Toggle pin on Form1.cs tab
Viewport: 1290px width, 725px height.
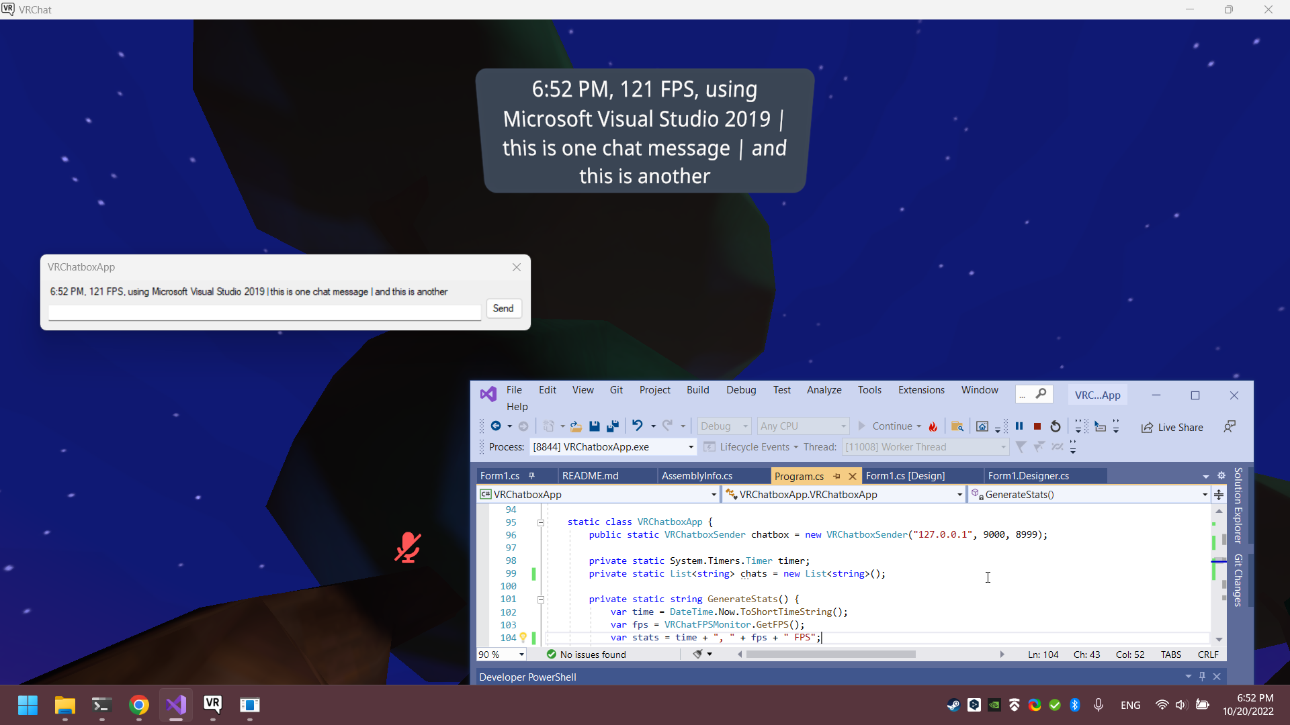tap(531, 476)
